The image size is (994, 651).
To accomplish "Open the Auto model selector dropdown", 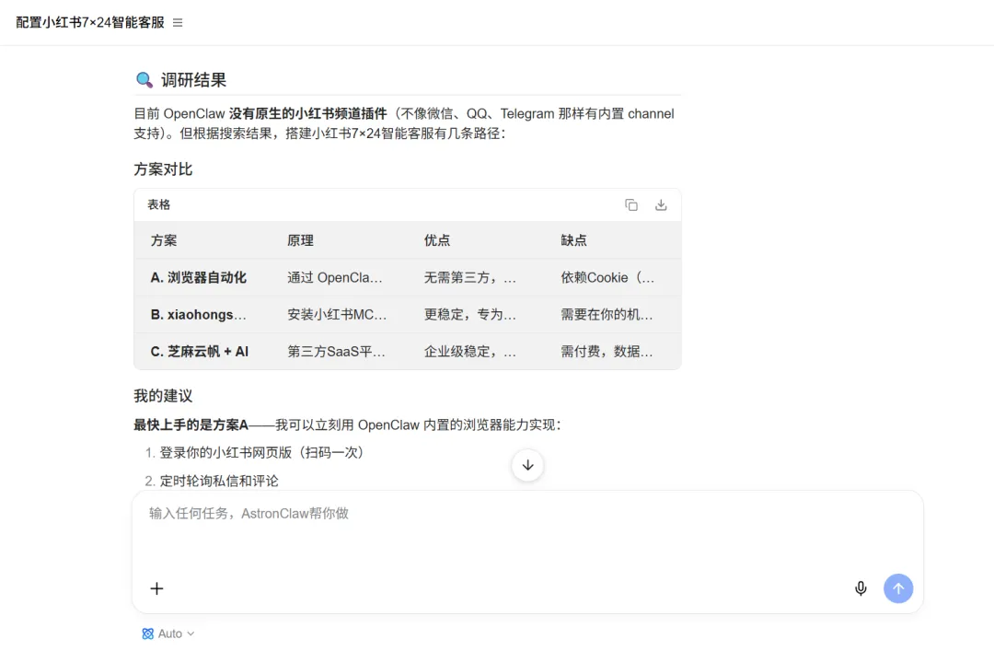I will click(x=168, y=634).
